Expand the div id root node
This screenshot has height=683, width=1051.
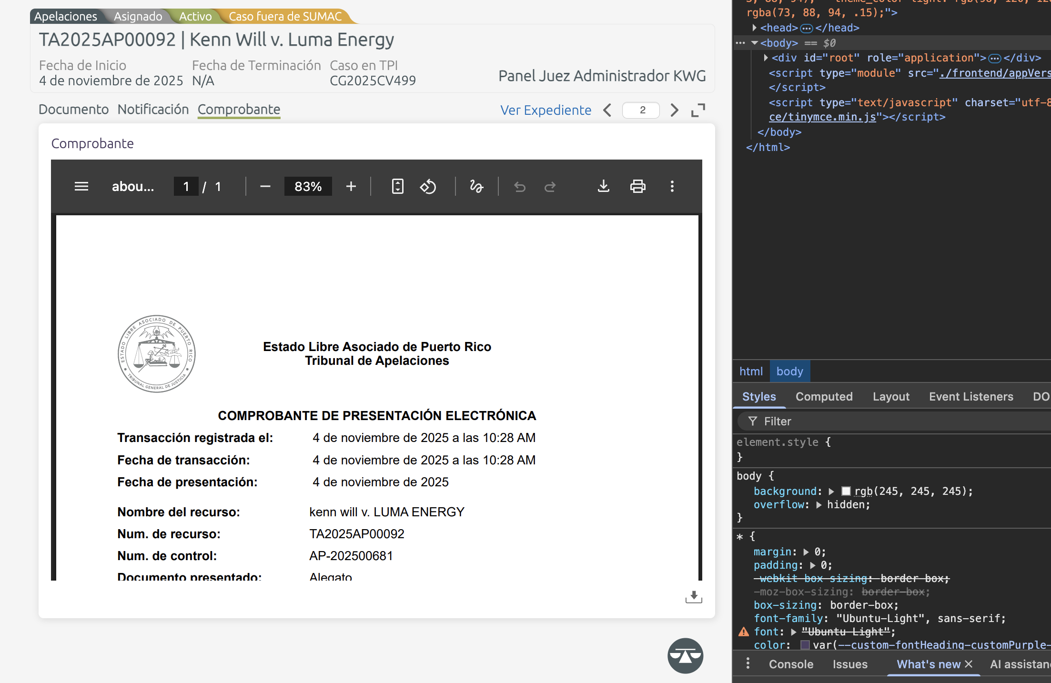[766, 58]
